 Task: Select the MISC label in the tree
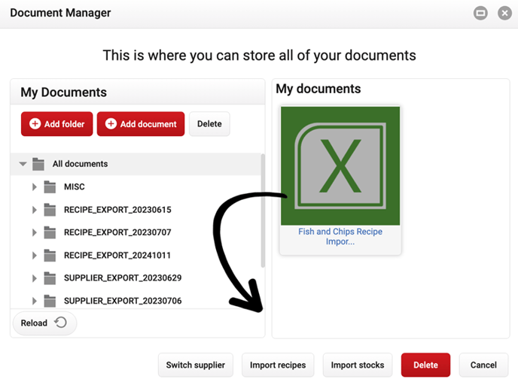pos(75,186)
